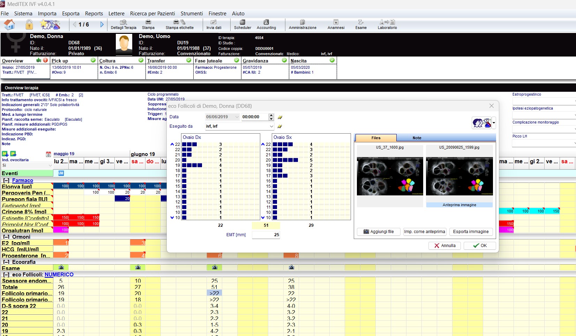Click the padlock lock icon

pyautogui.click(x=29, y=25)
